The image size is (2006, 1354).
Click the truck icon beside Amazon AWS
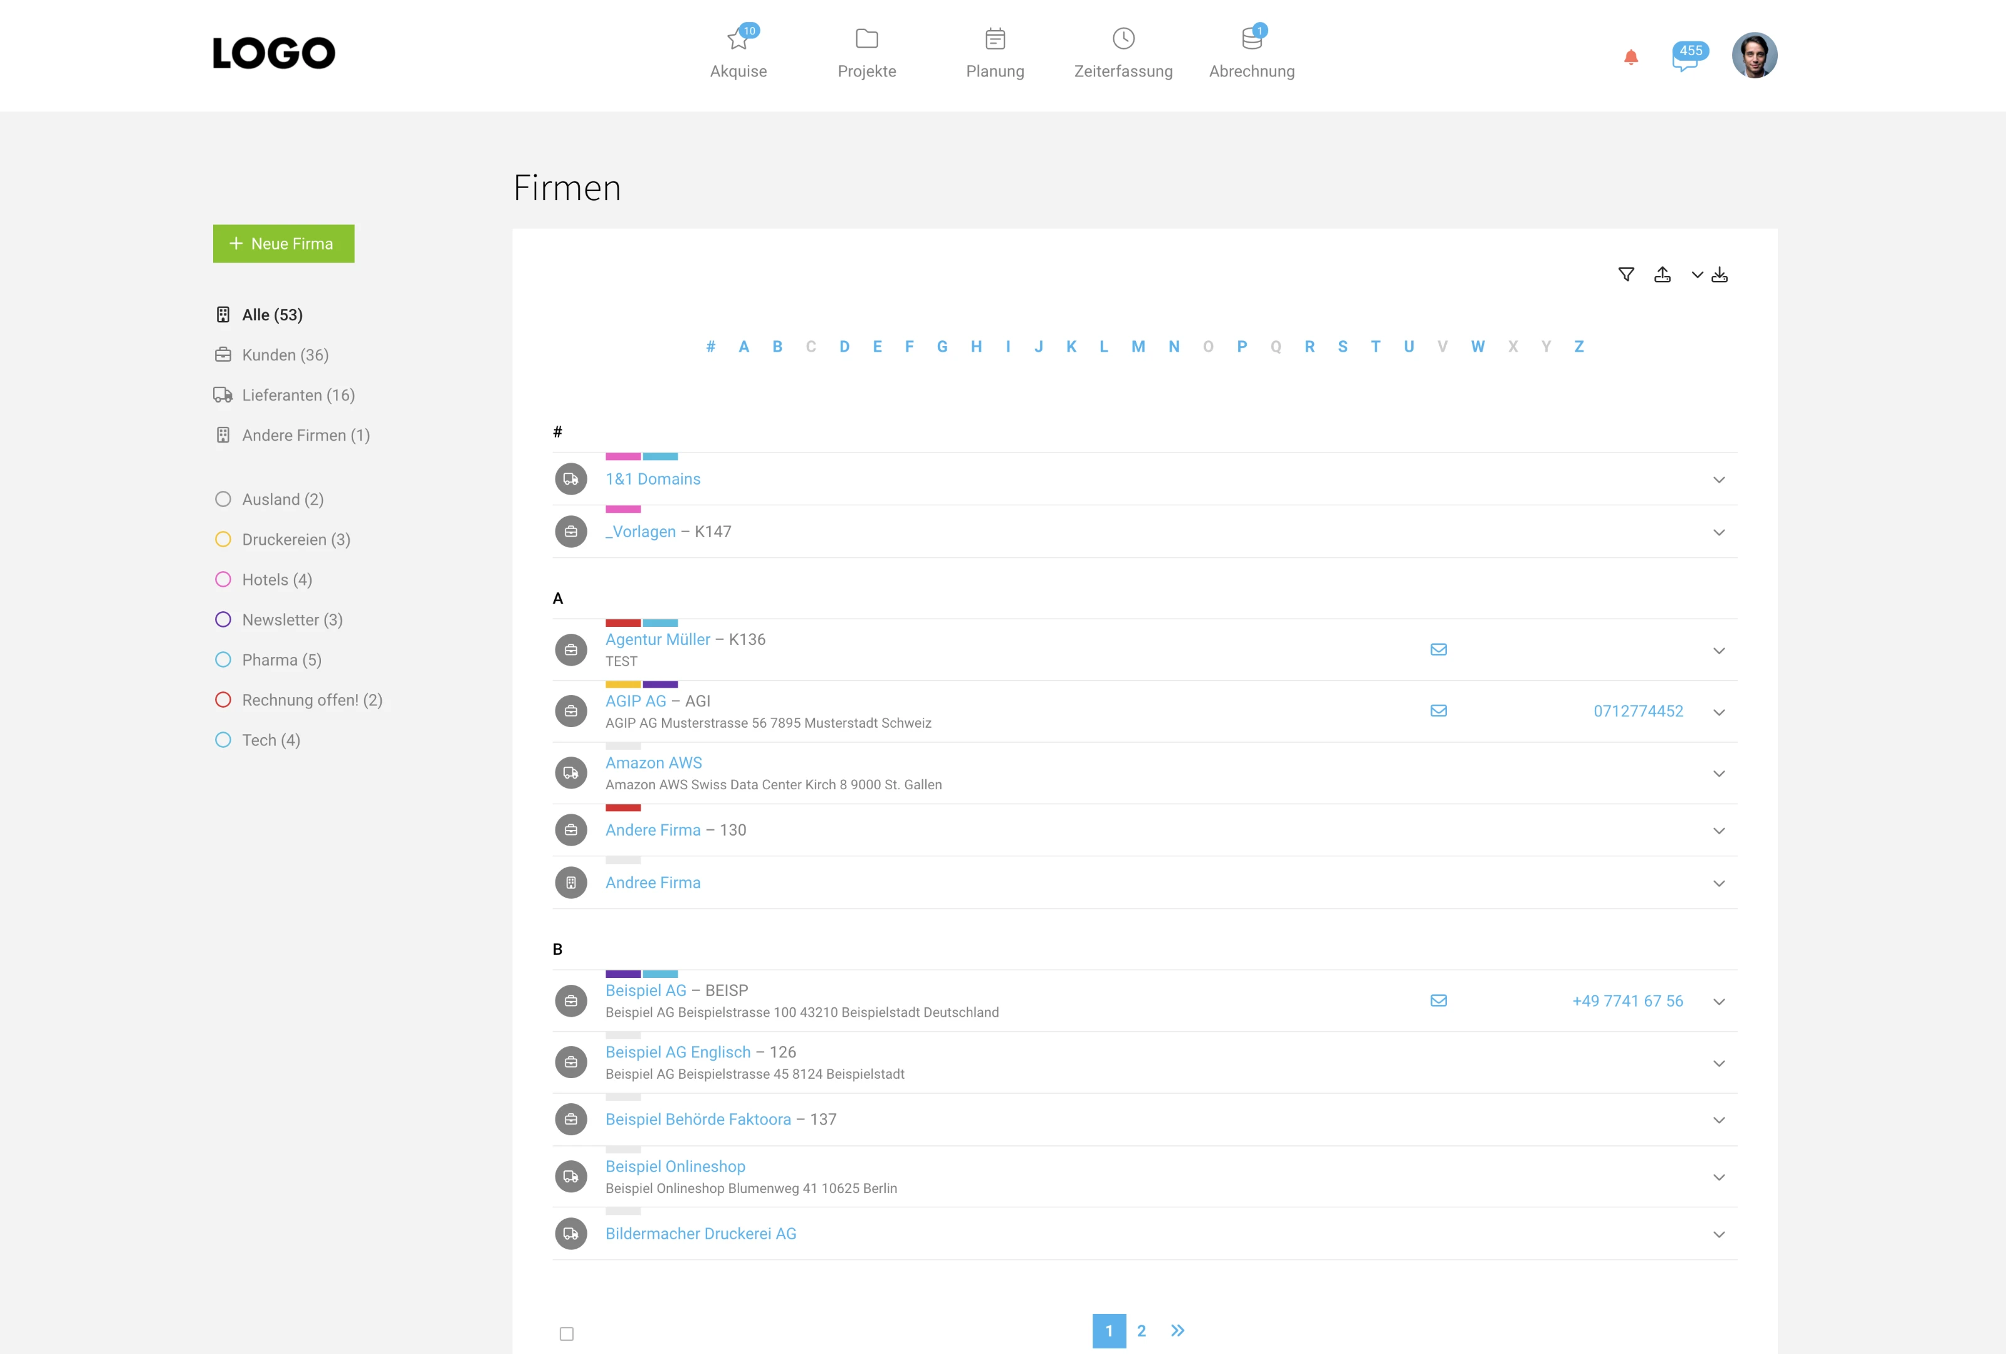[570, 773]
